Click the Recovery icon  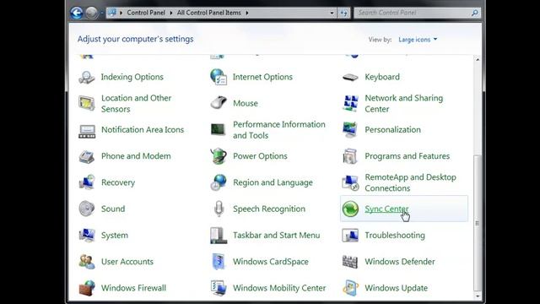86,182
